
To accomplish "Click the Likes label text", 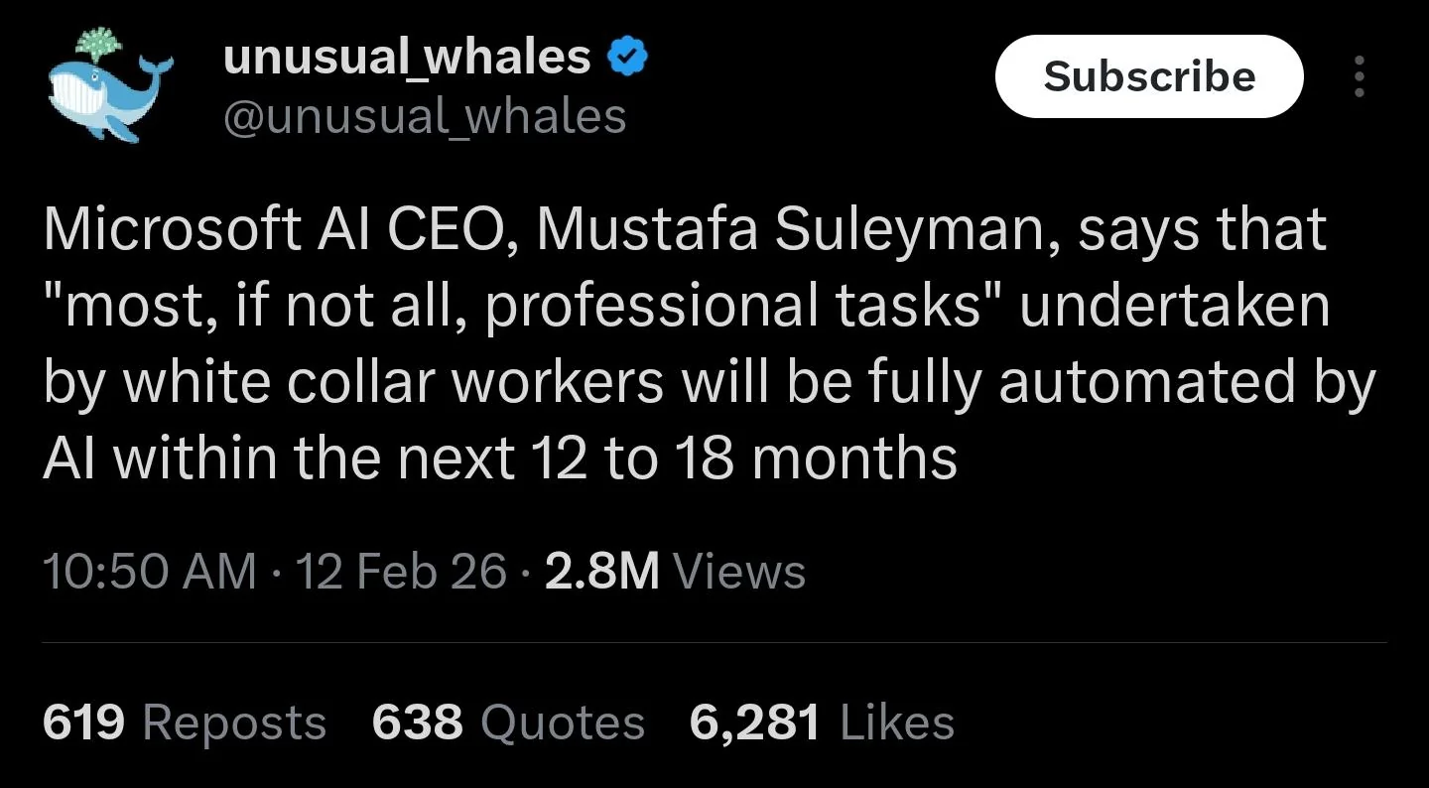I will (896, 722).
